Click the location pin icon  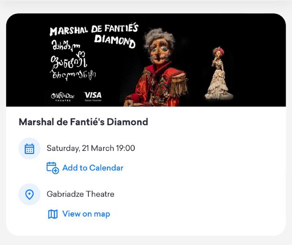point(30,194)
